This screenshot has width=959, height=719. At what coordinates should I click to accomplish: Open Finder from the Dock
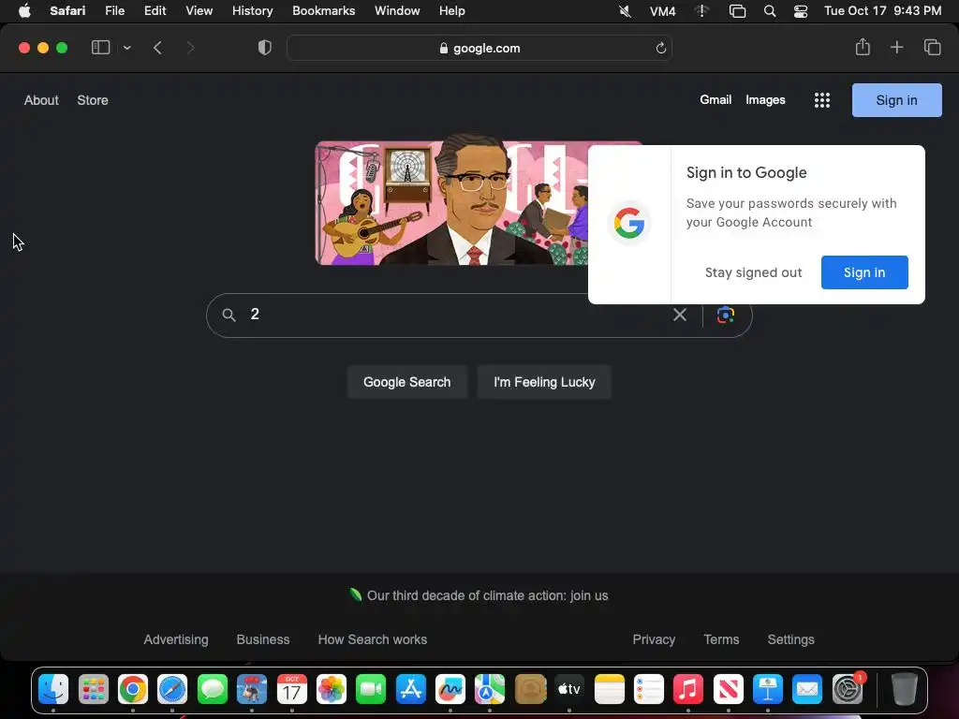(53, 690)
